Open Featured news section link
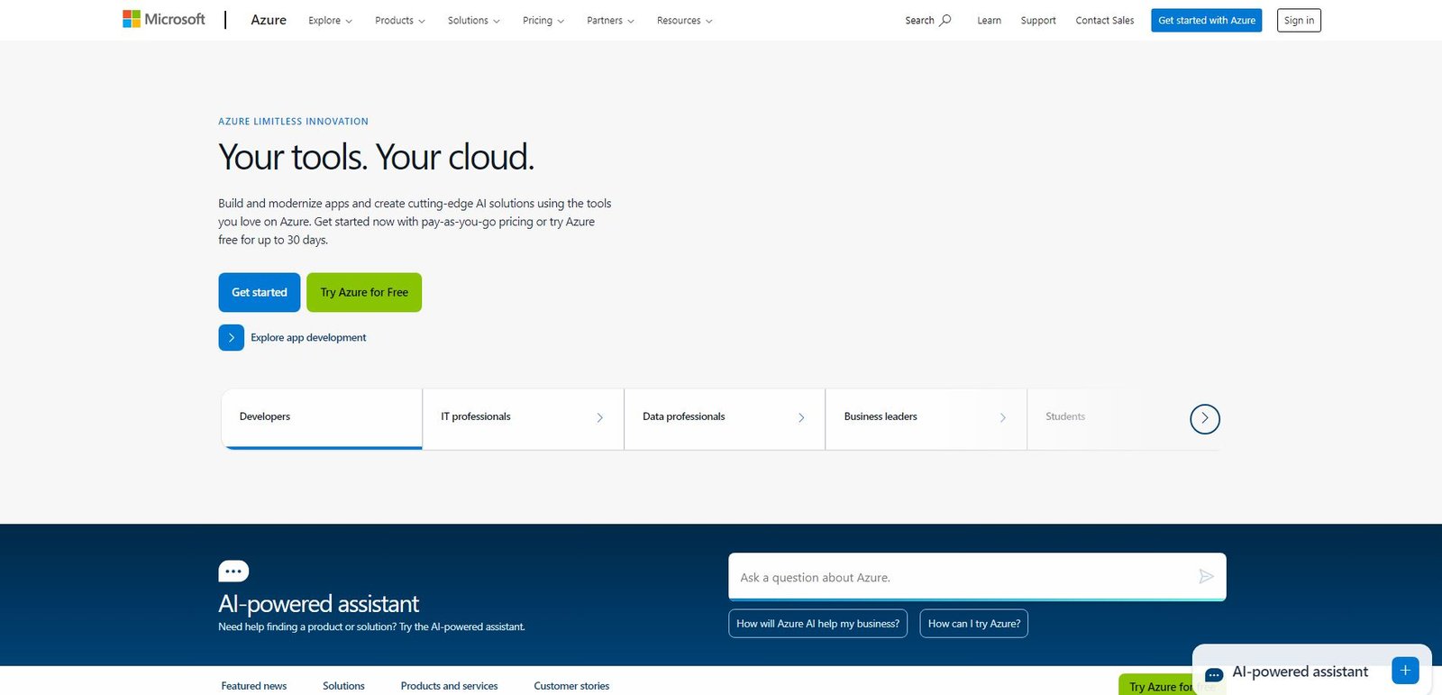 click(254, 686)
